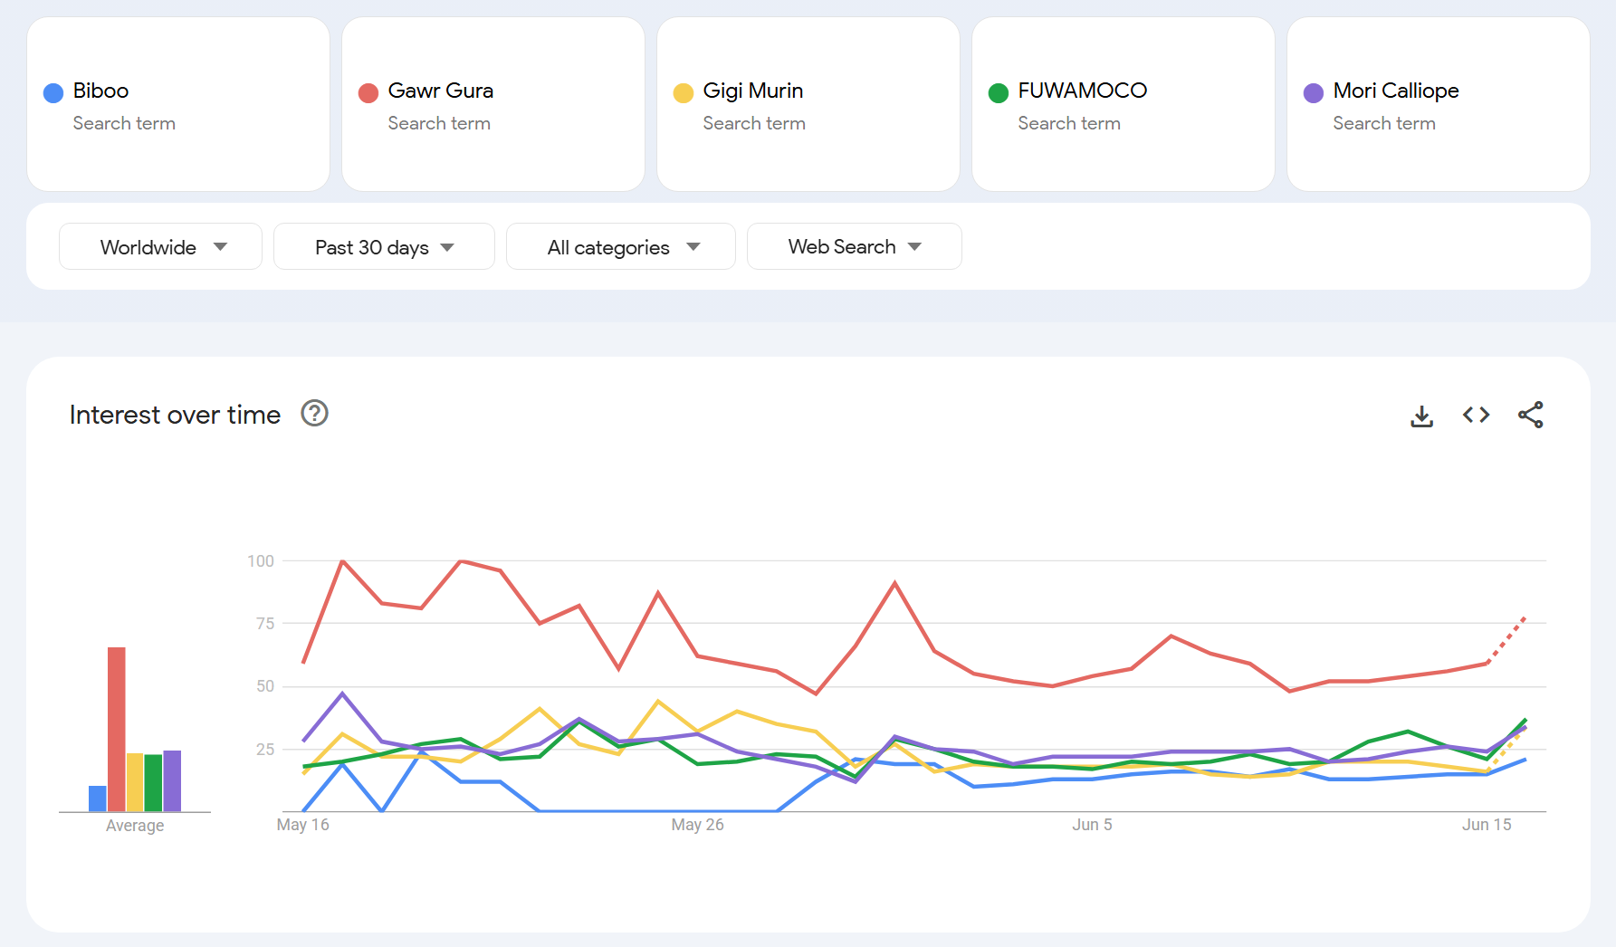Click the red Gawr Gura color dot

(368, 92)
